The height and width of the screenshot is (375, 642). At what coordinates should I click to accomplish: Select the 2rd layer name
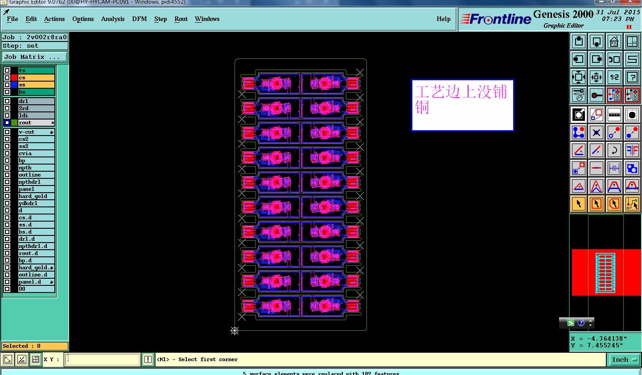click(x=37, y=108)
